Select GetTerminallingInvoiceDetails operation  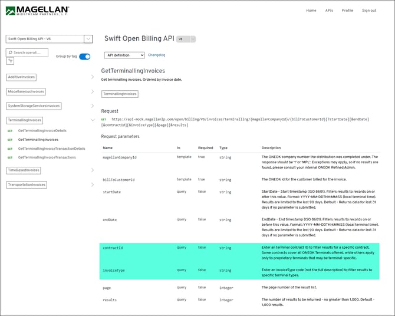(x=42, y=130)
